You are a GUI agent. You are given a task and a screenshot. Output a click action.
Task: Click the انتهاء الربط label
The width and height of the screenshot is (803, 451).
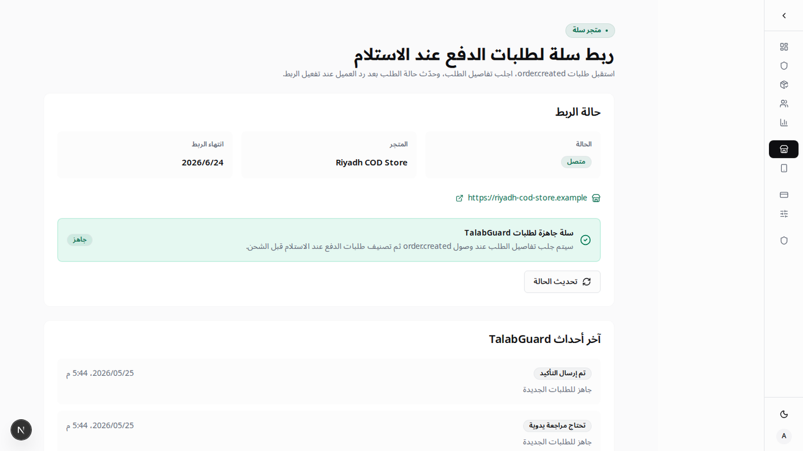(x=208, y=144)
